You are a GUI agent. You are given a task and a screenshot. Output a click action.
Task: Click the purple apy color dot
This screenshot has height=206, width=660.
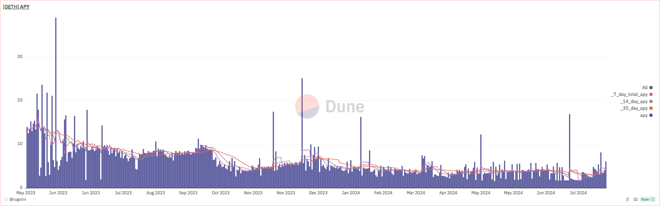click(651, 115)
